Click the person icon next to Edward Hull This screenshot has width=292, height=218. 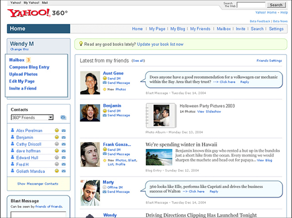12,158
